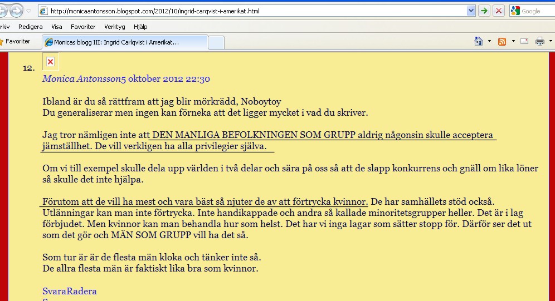Click the Google search box
555x301 pixels.
click(x=538, y=11)
